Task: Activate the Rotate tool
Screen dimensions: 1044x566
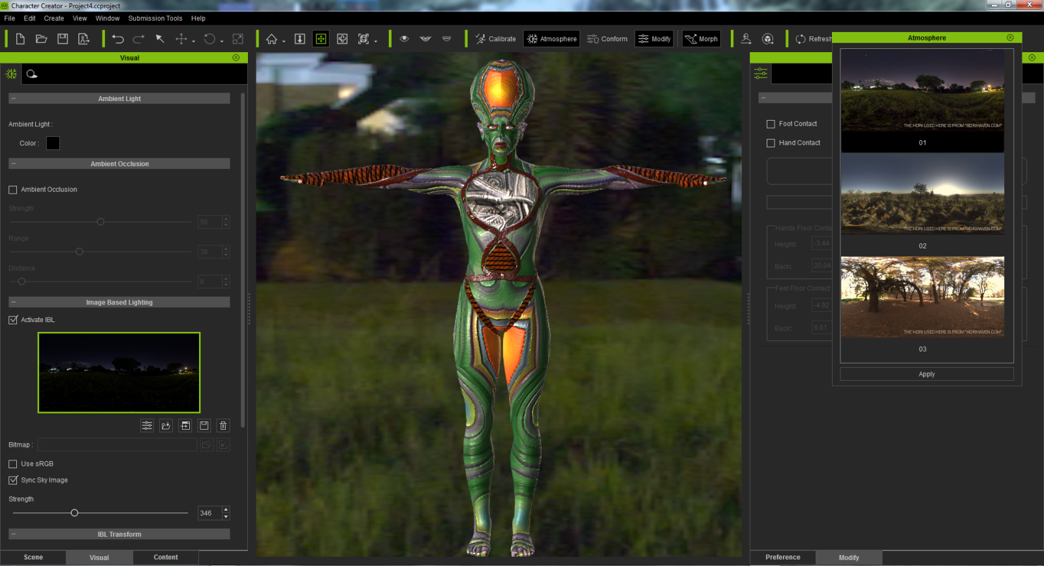Action: [209, 39]
